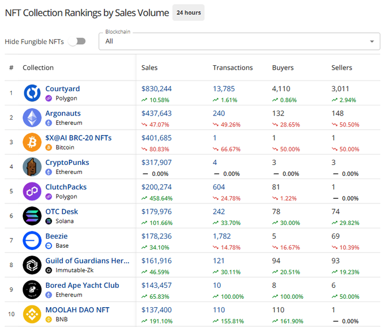Open the OTC Desk collection link
This screenshot has height=327, width=385.
click(62, 211)
